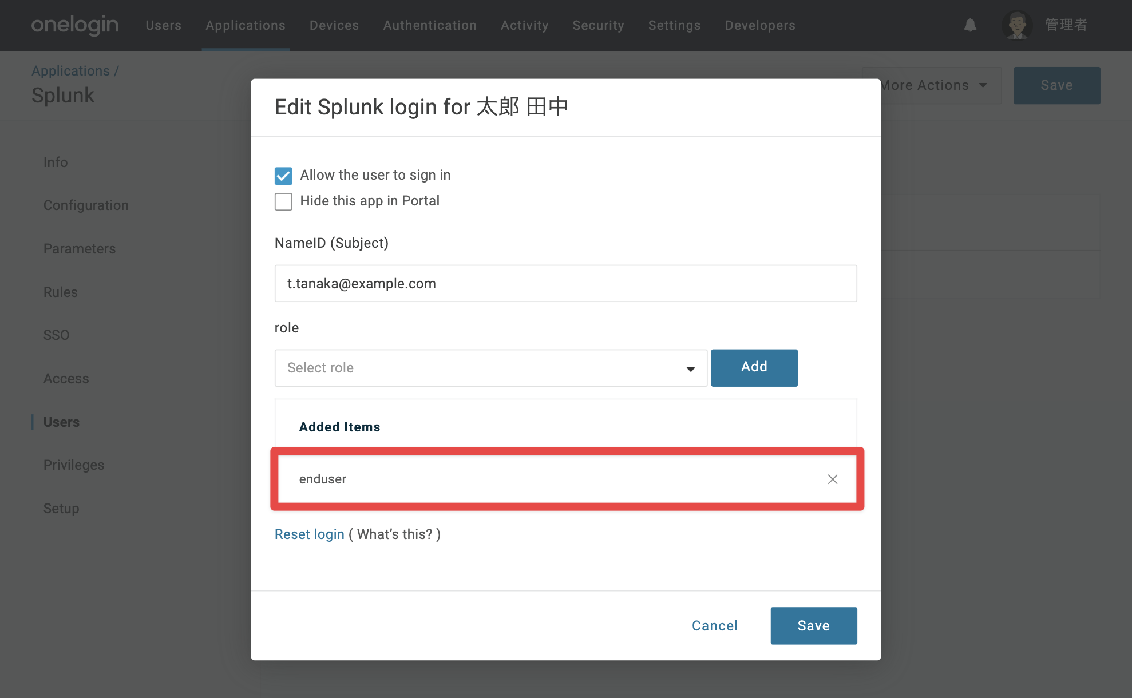Viewport: 1132px width, 698px height.
Task: Click the onelogin logo
Action: click(x=75, y=25)
